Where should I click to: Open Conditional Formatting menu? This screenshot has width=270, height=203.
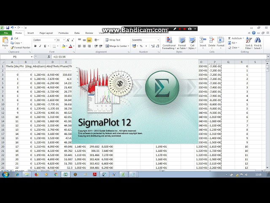tap(169, 43)
